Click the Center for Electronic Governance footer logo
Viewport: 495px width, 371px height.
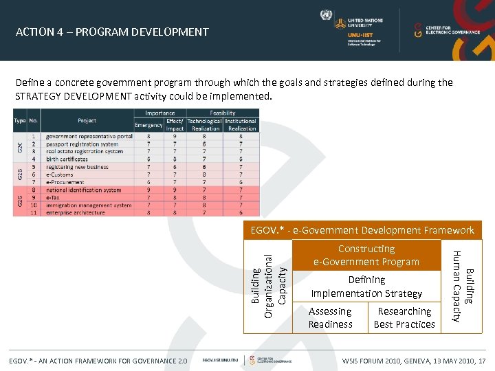[271, 360]
